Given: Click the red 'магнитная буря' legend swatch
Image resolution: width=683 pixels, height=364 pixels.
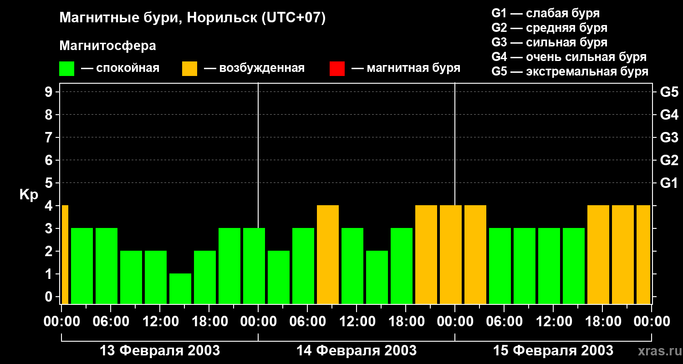Looking at the screenshot, I should (x=337, y=69).
